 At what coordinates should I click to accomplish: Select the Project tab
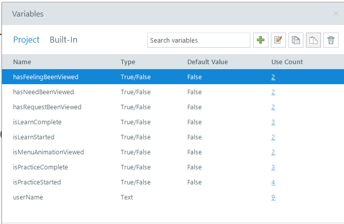pyautogui.click(x=27, y=40)
